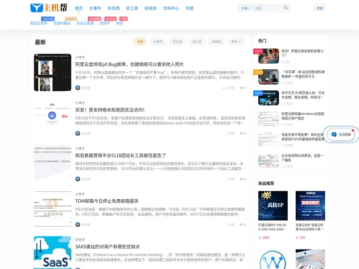This screenshot has height=269, width=359.
Task: Open TOP3 hot article thumbnail
Action: [x=269, y=98]
